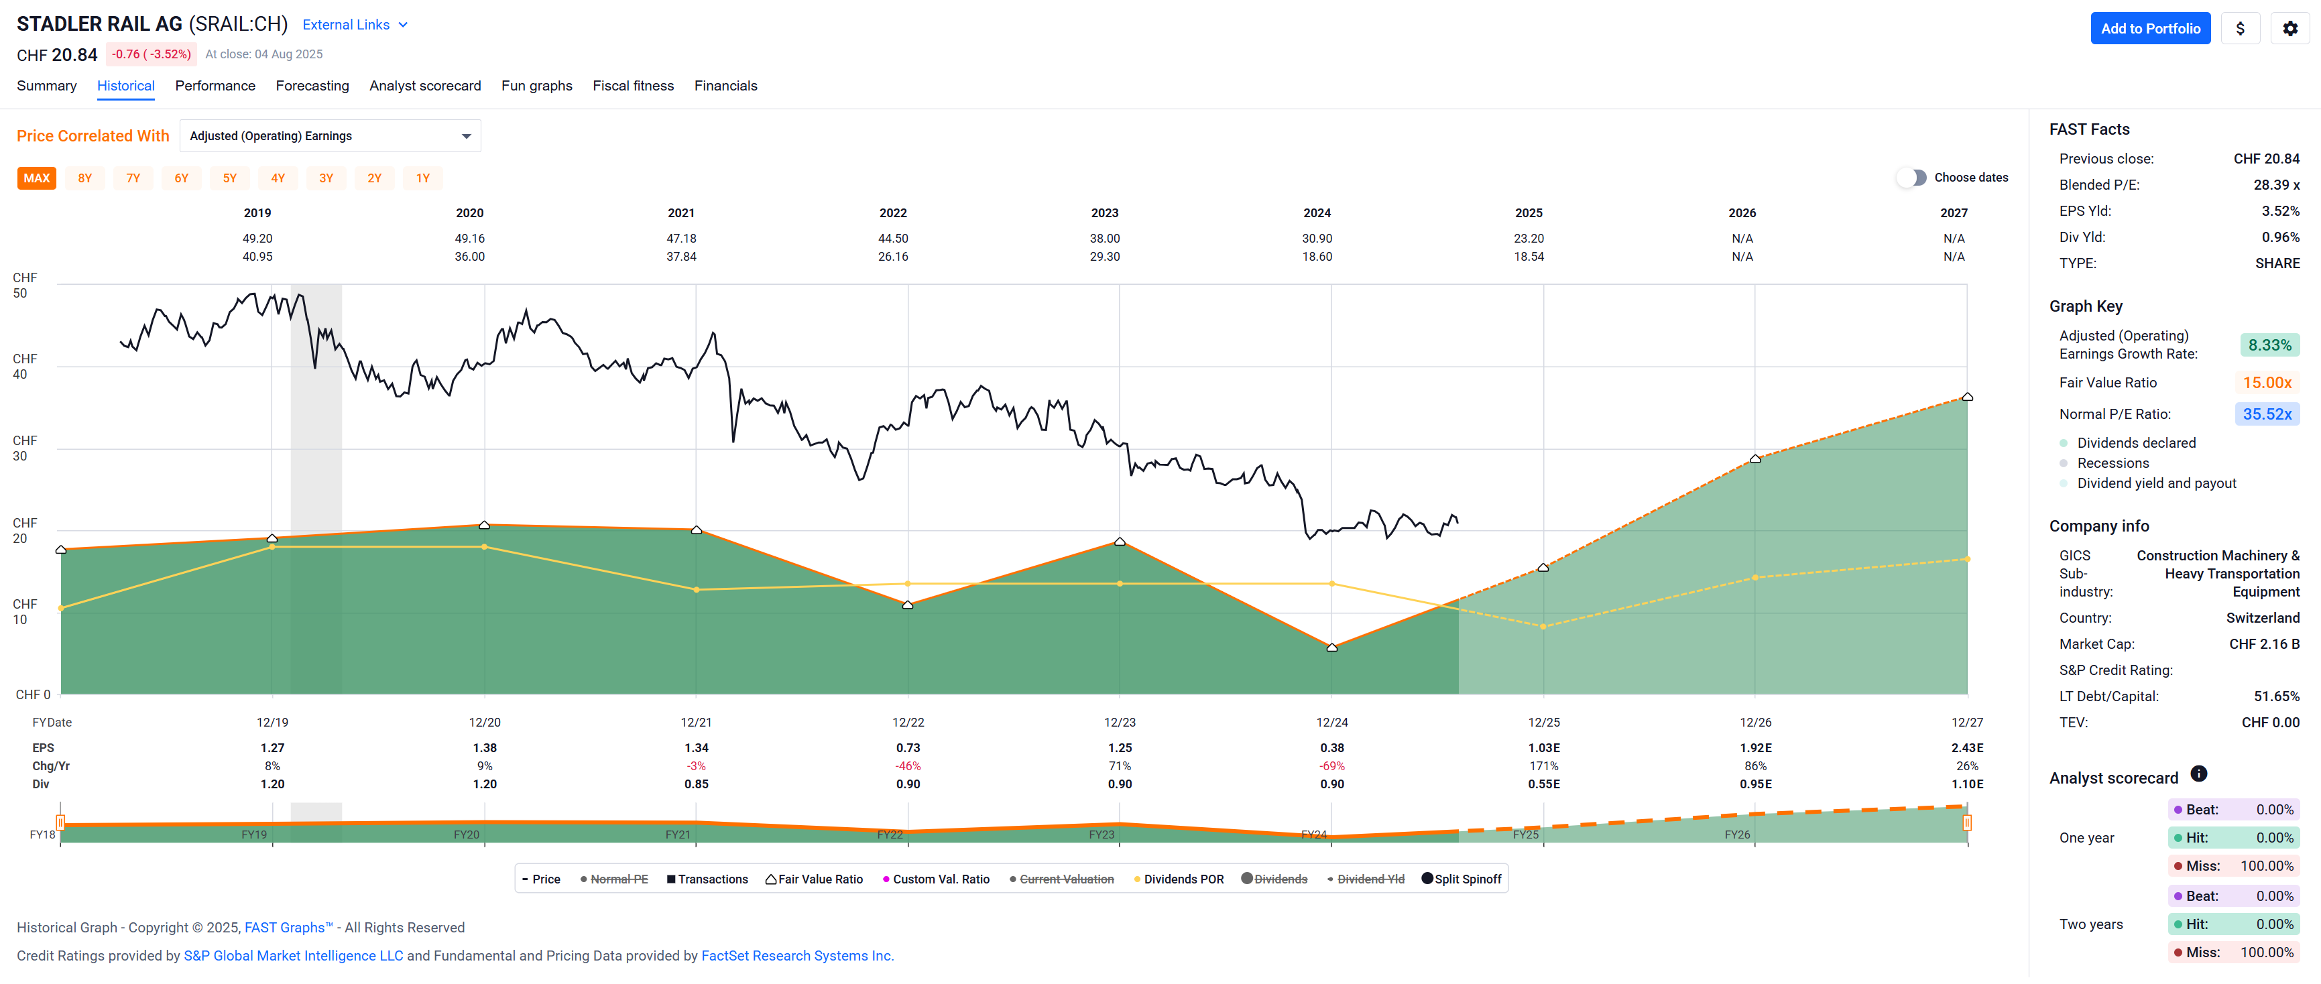Toggle Dividend yield and payout key
Screen dimensions: 2321x984
2147,484
